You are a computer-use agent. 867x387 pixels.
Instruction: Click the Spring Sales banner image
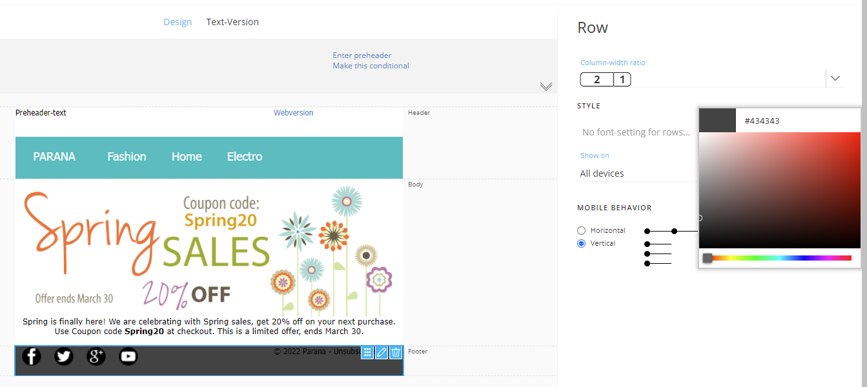click(209, 248)
